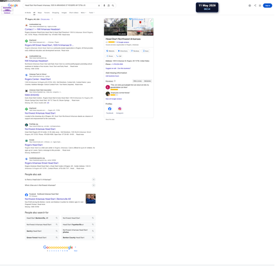Open the See photos thumbnail in the knowledge panel

coord(115,26)
